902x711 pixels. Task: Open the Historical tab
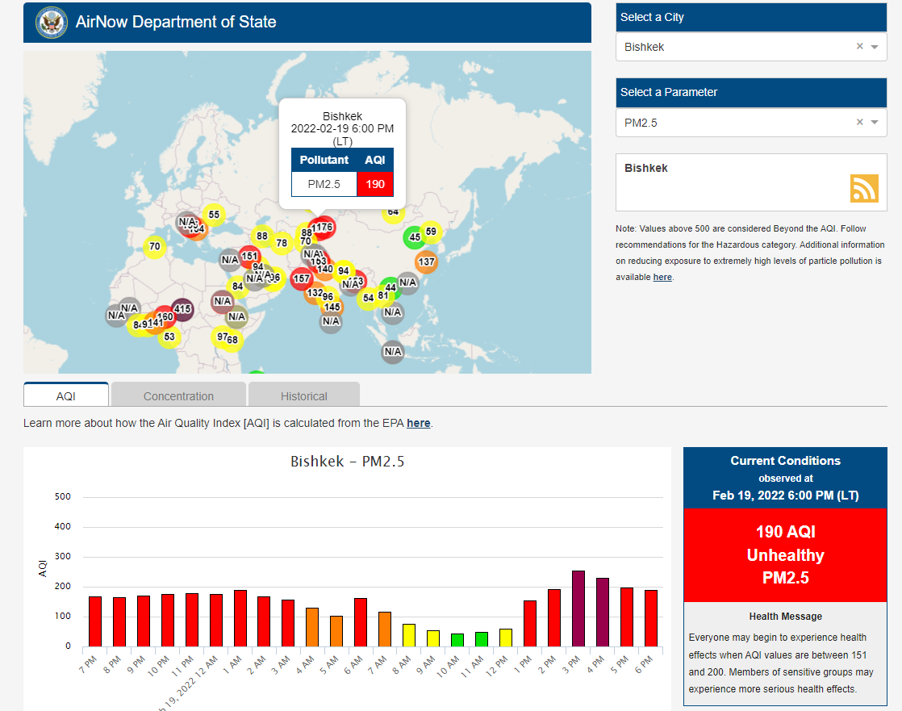(303, 395)
